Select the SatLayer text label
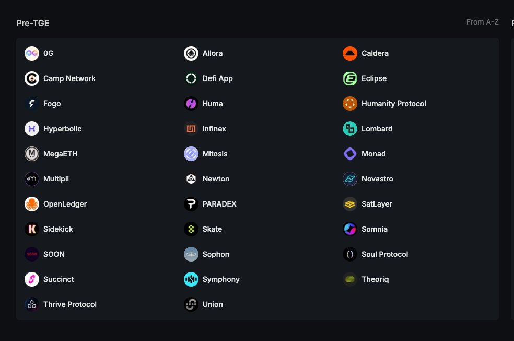The width and height of the screenshot is (514, 341). 377,204
